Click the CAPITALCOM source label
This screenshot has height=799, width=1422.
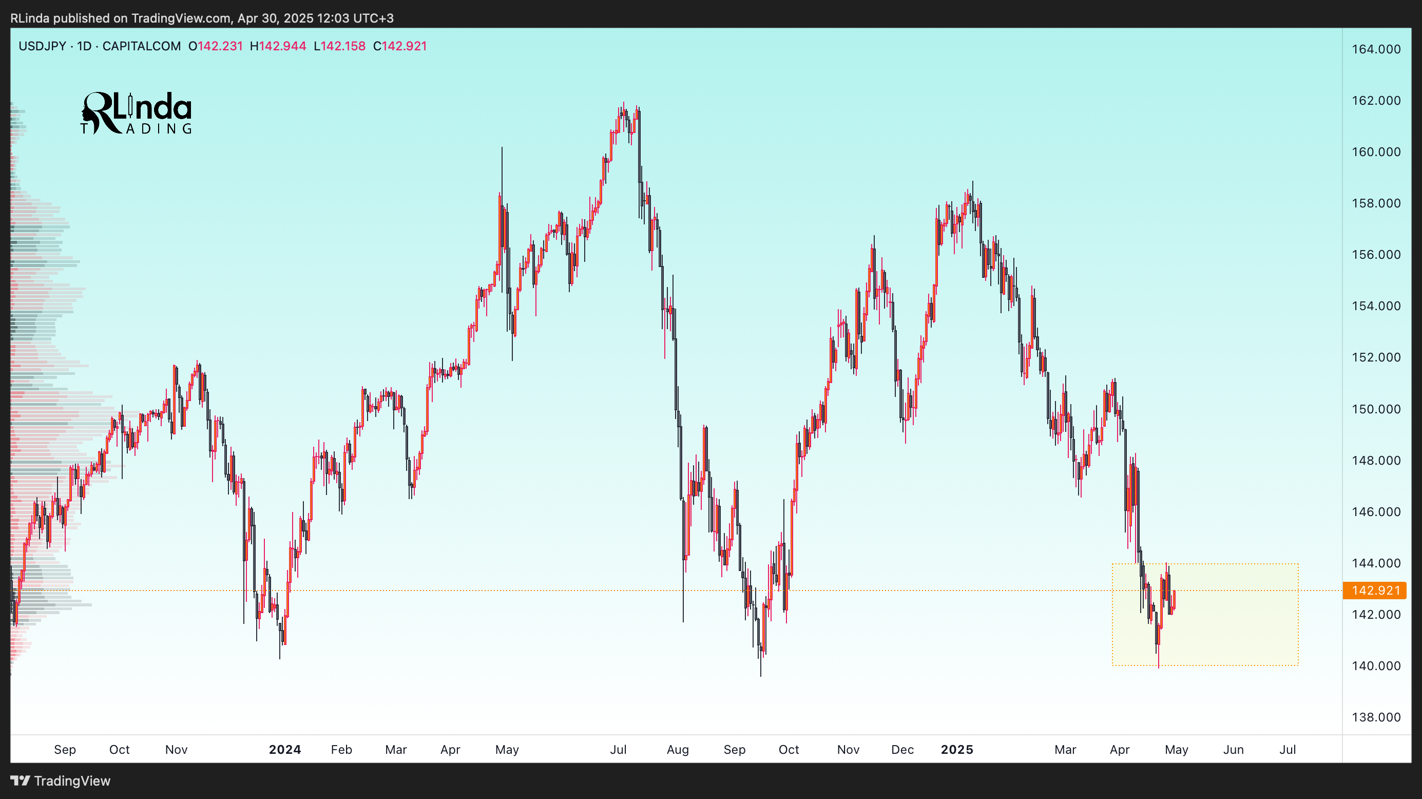[x=141, y=46]
